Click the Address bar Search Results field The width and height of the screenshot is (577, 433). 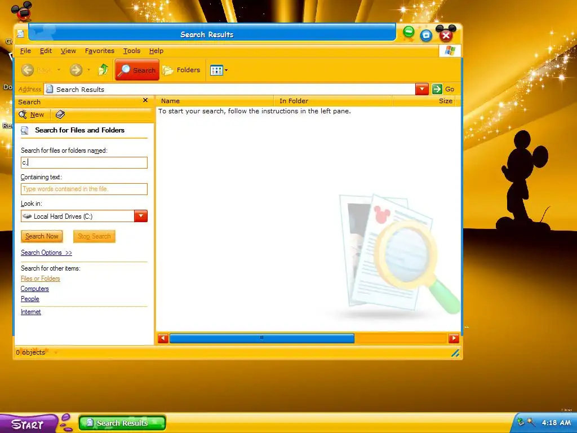tap(230, 89)
